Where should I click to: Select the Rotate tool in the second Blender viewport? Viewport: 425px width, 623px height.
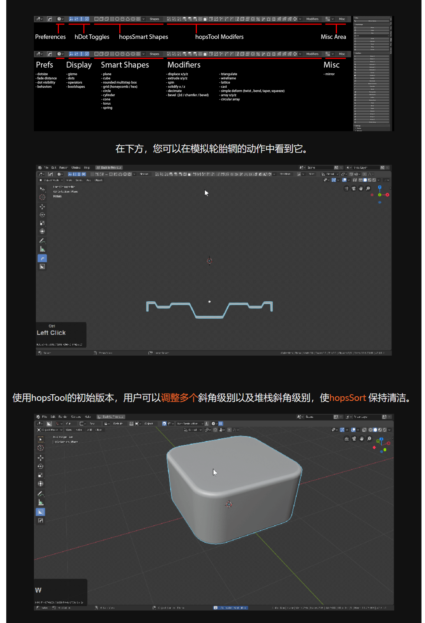pos(41,466)
